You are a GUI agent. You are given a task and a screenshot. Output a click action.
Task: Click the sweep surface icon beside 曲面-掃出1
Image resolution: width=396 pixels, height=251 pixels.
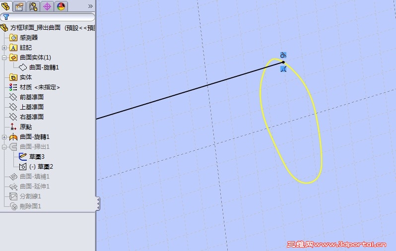[x=13, y=147]
